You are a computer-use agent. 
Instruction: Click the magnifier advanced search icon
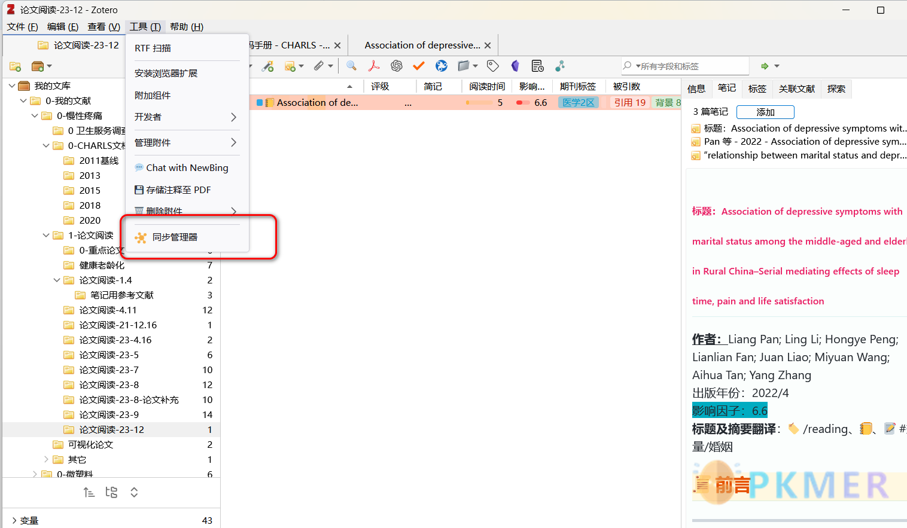pyautogui.click(x=351, y=66)
